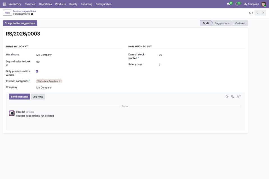Click the OdooBot author name
This screenshot has height=179, width=269.
[20, 112]
